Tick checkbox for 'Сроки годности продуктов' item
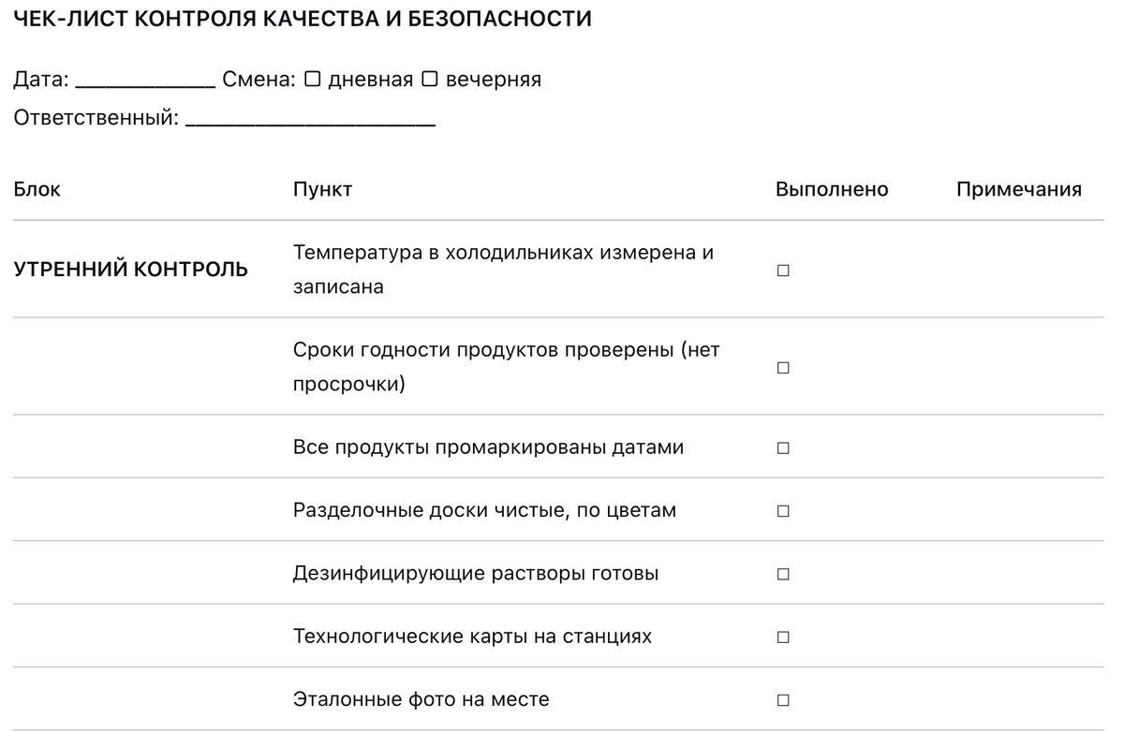1124x732 pixels. 783,368
